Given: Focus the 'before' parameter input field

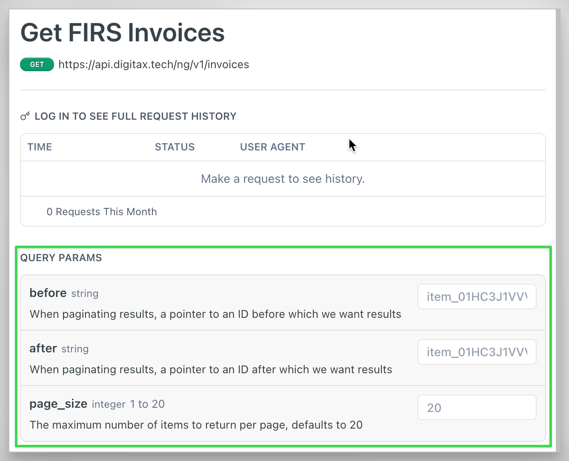Looking at the screenshot, I should [x=477, y=297].
